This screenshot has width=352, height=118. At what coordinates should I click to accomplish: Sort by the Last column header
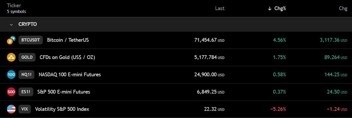220,8
